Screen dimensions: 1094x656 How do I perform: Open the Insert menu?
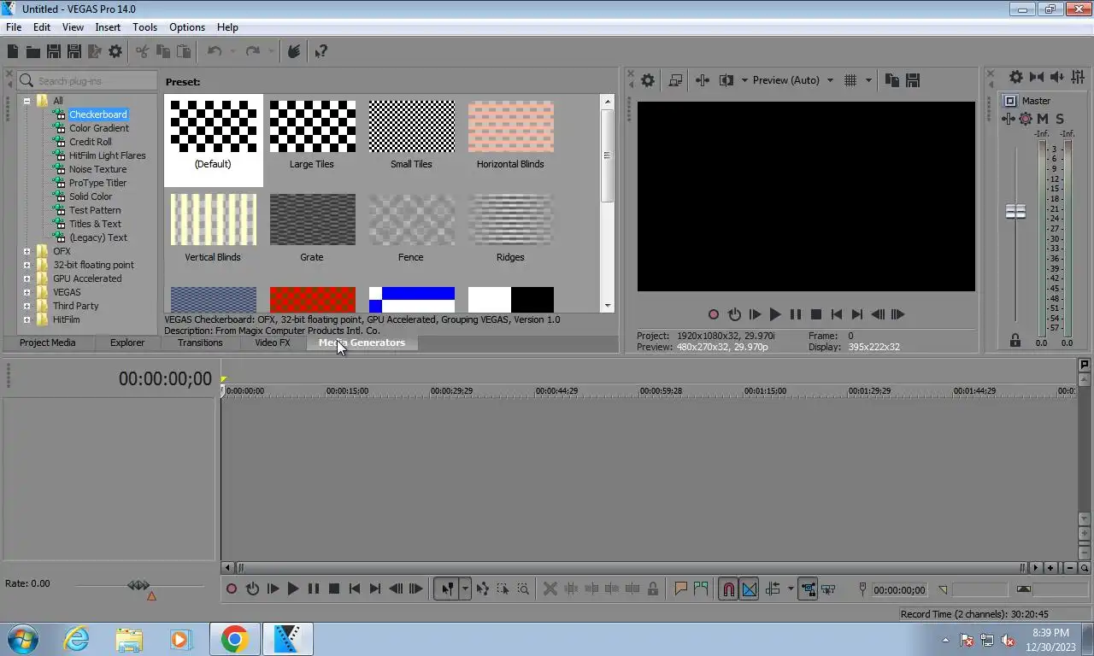(x=108, y=27)
